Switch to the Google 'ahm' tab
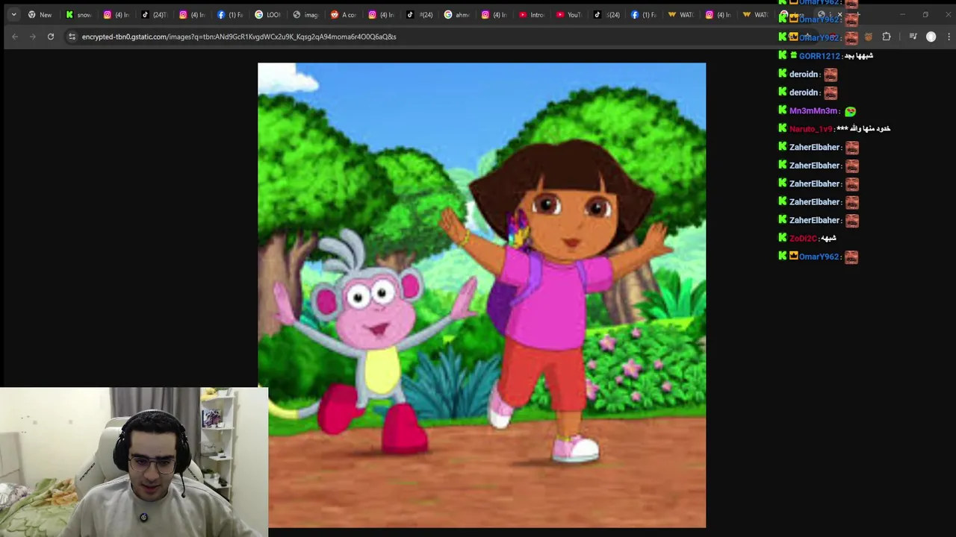Image resolution: width=956 pixels, height=537 pixels. pyautogui.click(x=456, y=15)
